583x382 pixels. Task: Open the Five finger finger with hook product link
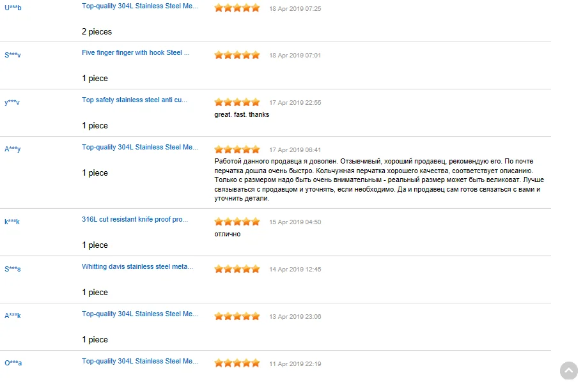coord(136,53)
